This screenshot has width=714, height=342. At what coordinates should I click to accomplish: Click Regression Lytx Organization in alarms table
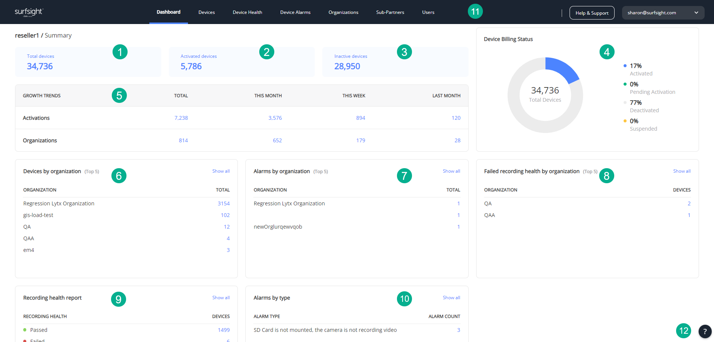(x=289, y=203)
